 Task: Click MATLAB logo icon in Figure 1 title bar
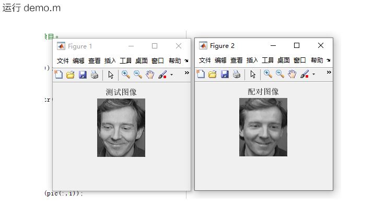point(61,46)
